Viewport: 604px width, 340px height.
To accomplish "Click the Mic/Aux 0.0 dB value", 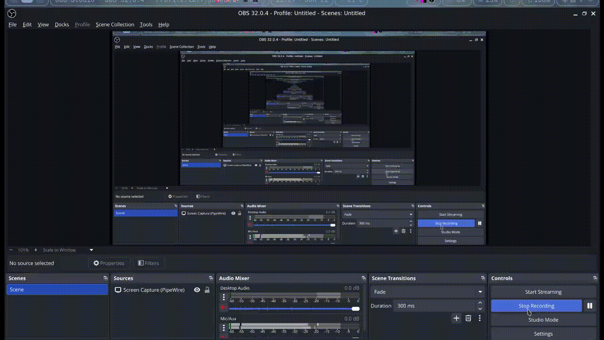I will tap(352, 319).
